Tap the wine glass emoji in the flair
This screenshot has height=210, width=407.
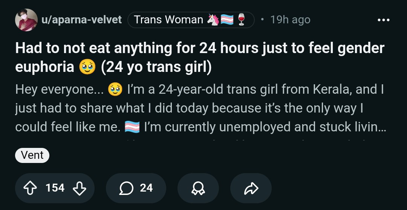pyautogui.click(x=241, y=20)
